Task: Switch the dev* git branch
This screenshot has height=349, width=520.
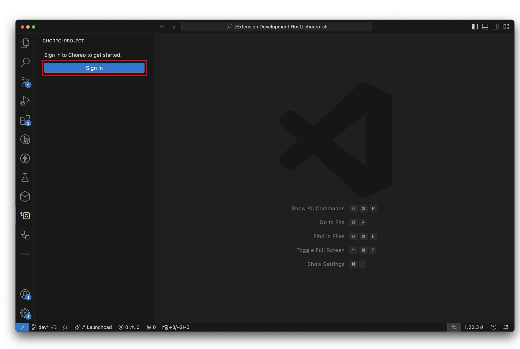Action: (x=40, y=327)
